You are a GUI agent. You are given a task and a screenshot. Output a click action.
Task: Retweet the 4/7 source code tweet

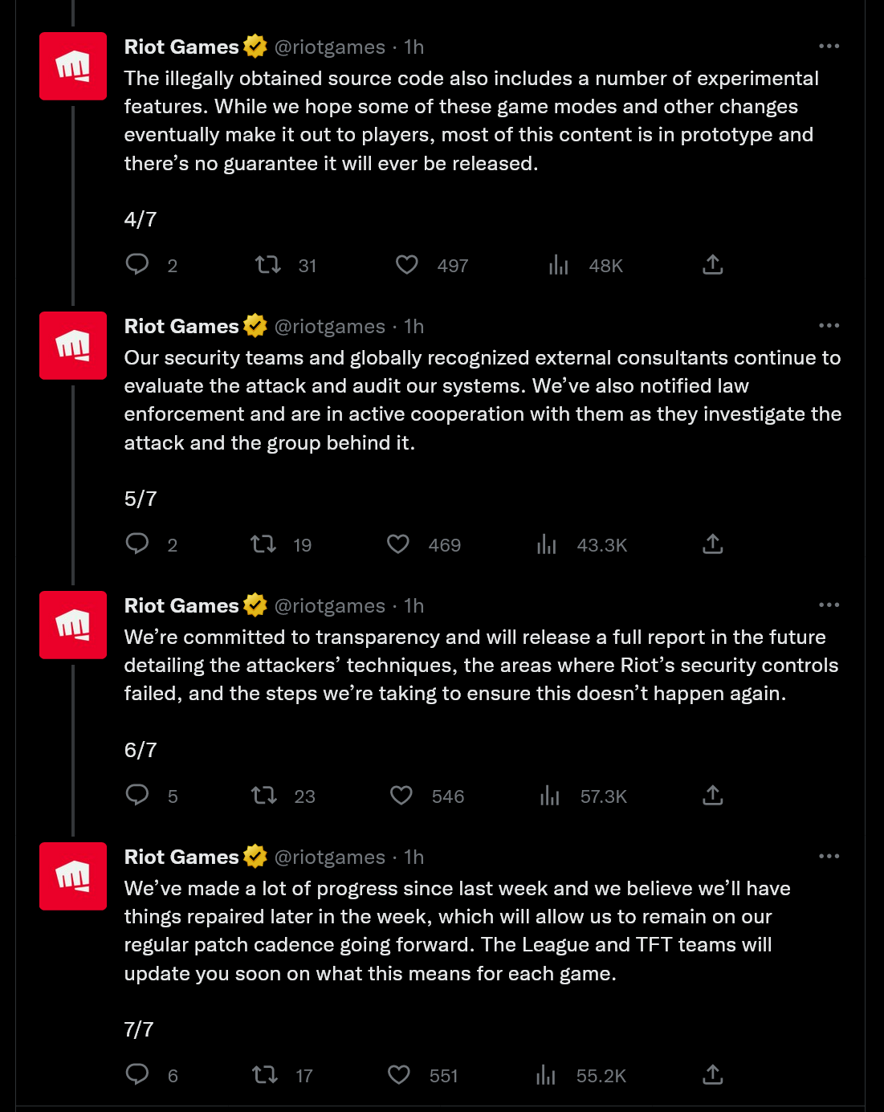(x=267, y=264)
